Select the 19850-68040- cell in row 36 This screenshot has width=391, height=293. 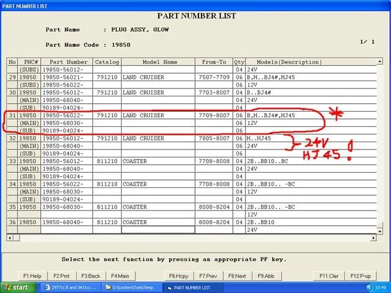tap(68, 222)
